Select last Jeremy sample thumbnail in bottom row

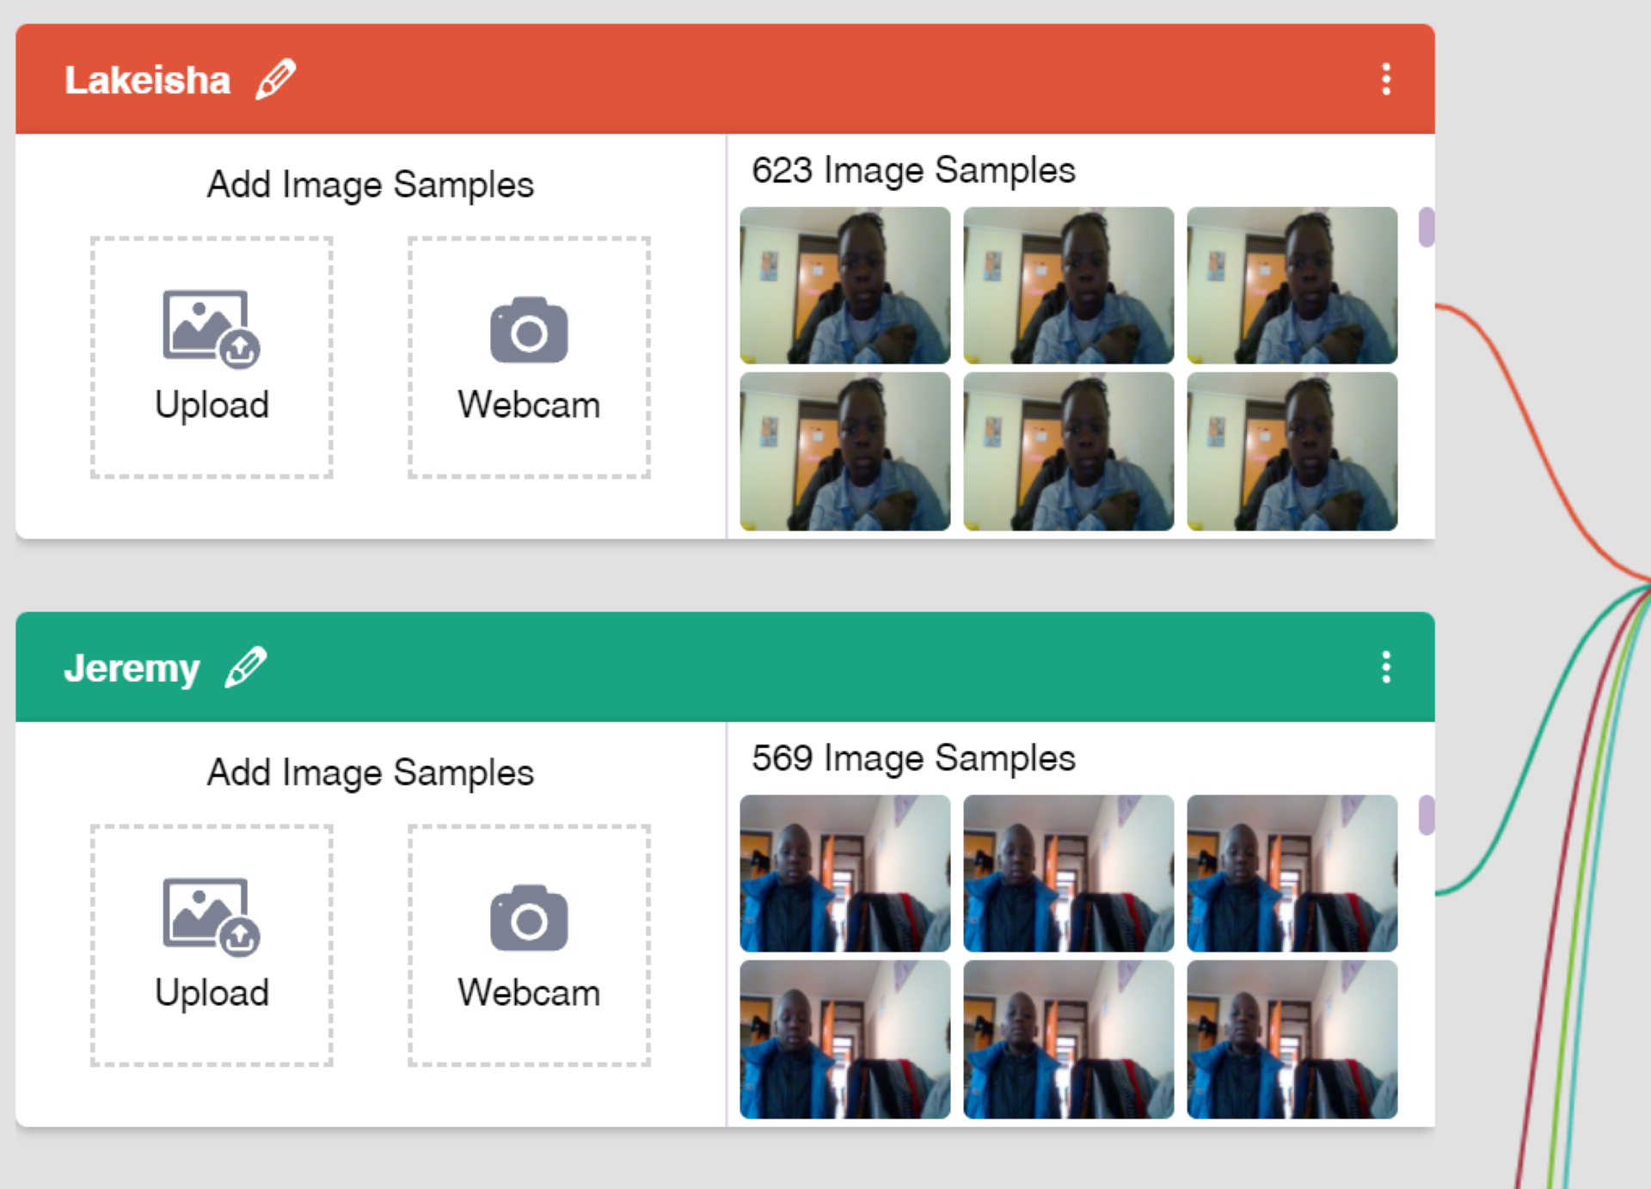(x=1292, y=1039)
